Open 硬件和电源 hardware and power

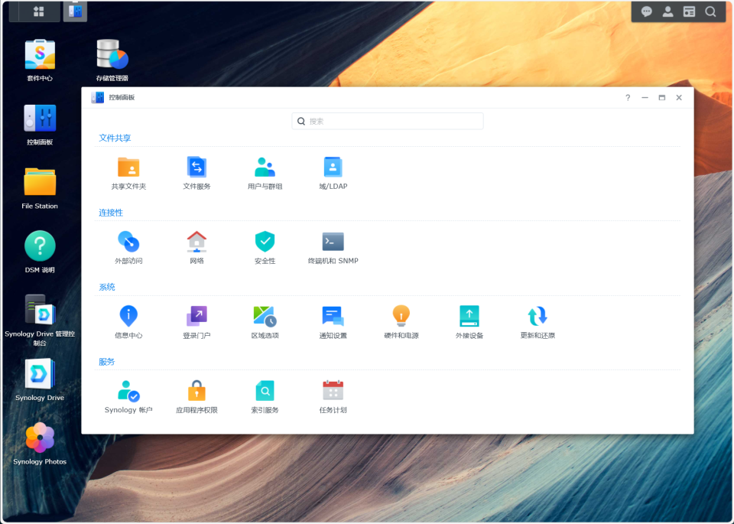[x=401, y=321]
